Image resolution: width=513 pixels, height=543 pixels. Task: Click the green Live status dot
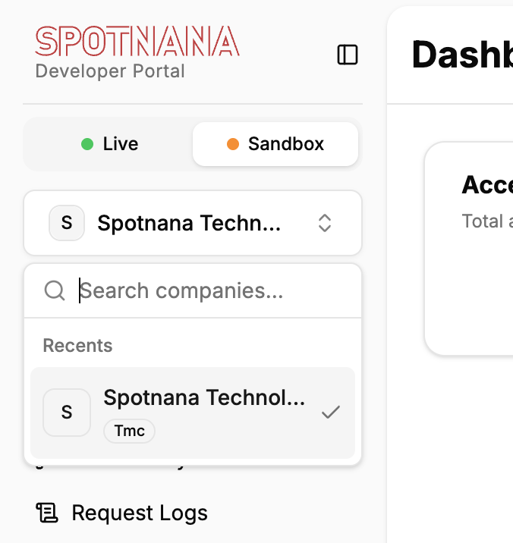[x=87, y=144]
